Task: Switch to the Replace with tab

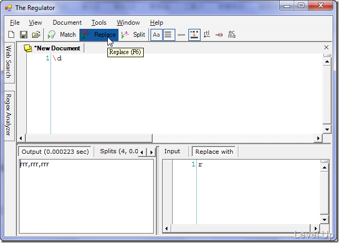Action: [x=214, y=152]
